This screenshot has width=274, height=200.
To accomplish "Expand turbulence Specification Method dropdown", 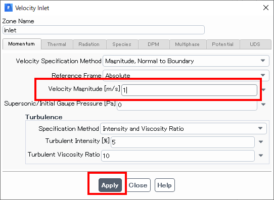I will (x=184, y=129).
